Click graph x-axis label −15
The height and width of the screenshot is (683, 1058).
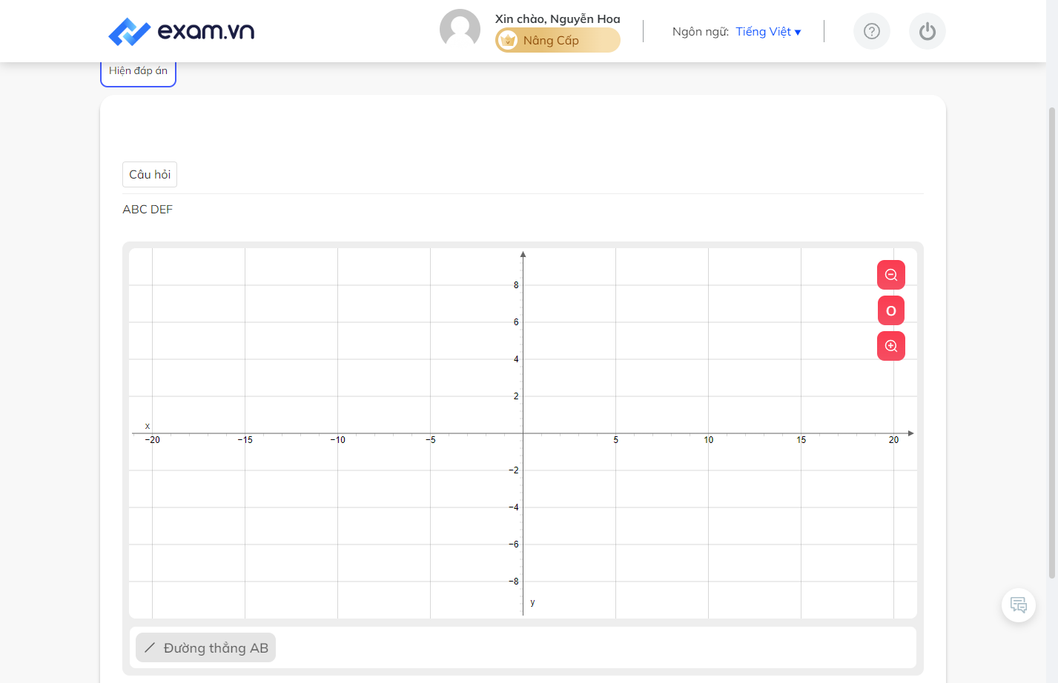pyautogui.click(x=245, y=440)
